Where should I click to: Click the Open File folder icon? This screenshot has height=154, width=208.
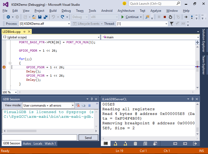click(34, 17)
